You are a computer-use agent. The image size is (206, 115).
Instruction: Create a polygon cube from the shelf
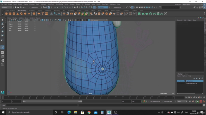pyautogui.click(x=10, y=14)
